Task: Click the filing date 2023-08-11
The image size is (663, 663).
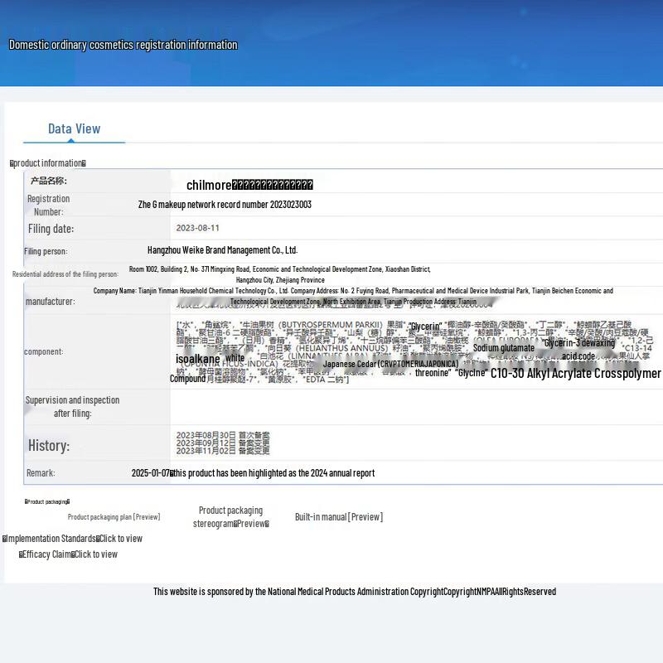Action: [197, 228]
